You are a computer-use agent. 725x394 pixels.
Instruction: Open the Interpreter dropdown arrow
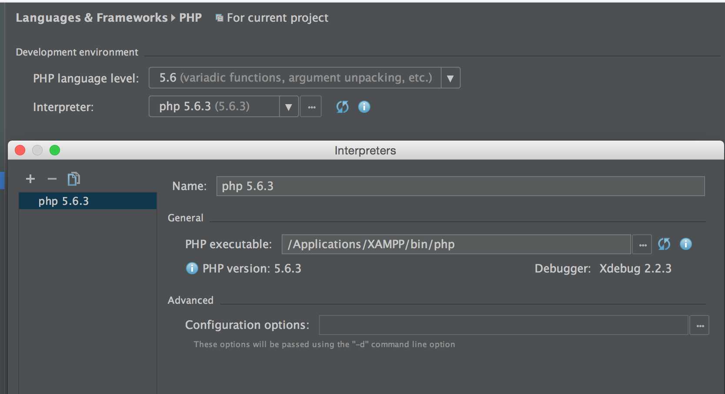[x=289, y=107]
